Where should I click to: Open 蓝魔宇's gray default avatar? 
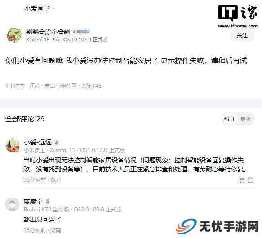13,204
